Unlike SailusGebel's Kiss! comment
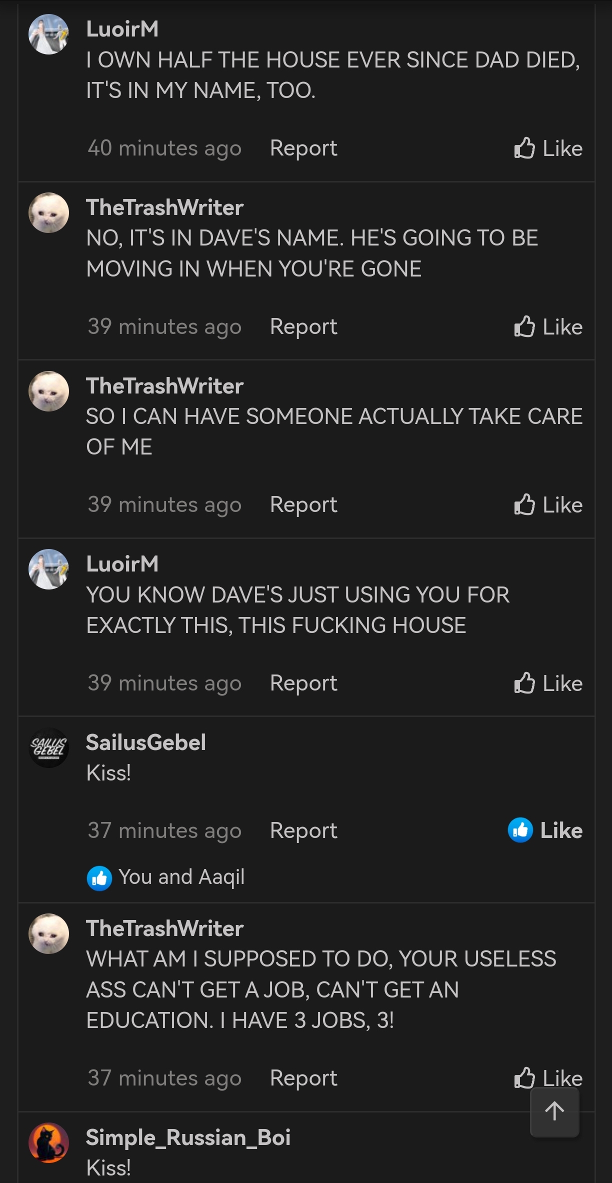 pyautogui.click(x=545, y=830)
